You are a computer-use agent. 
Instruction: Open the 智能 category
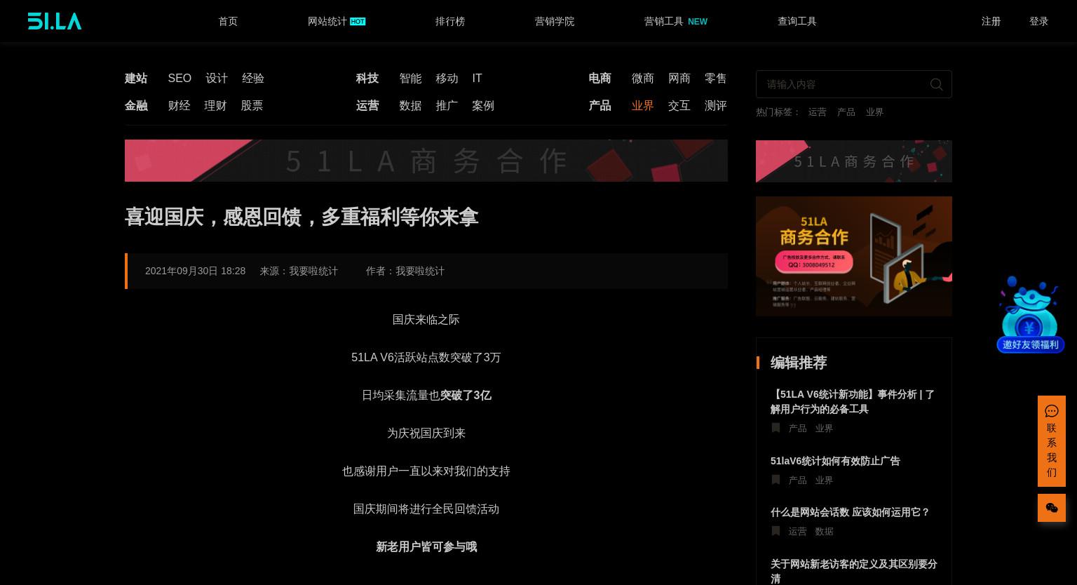[x=410, y=78]
